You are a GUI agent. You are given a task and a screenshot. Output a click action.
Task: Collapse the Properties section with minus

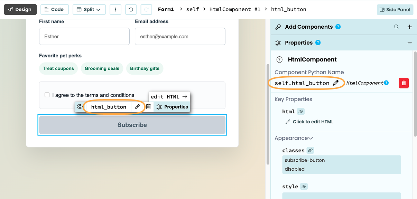[410, 43]
